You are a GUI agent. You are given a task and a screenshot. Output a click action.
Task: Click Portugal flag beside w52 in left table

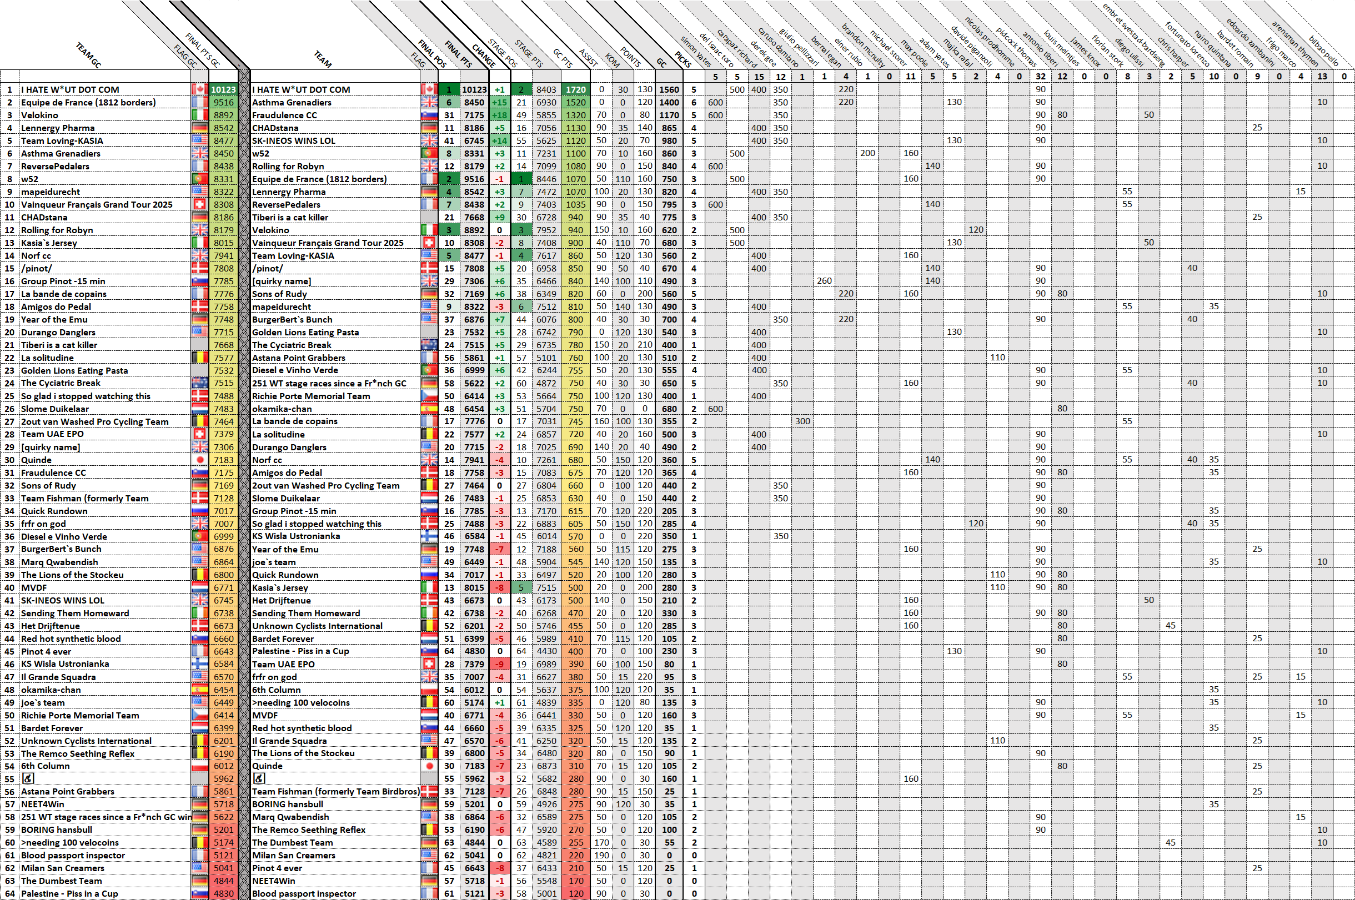pos(199,179)
